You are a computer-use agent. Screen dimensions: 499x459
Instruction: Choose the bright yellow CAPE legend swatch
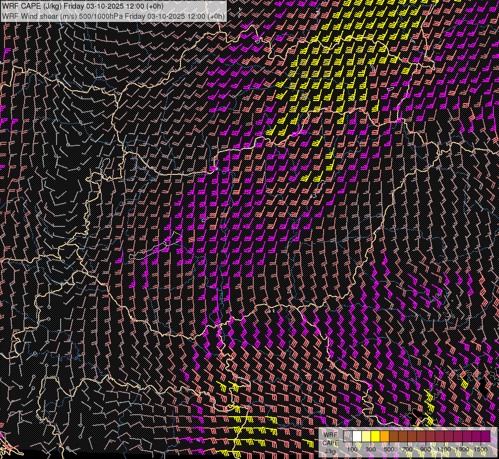(376, 436)
